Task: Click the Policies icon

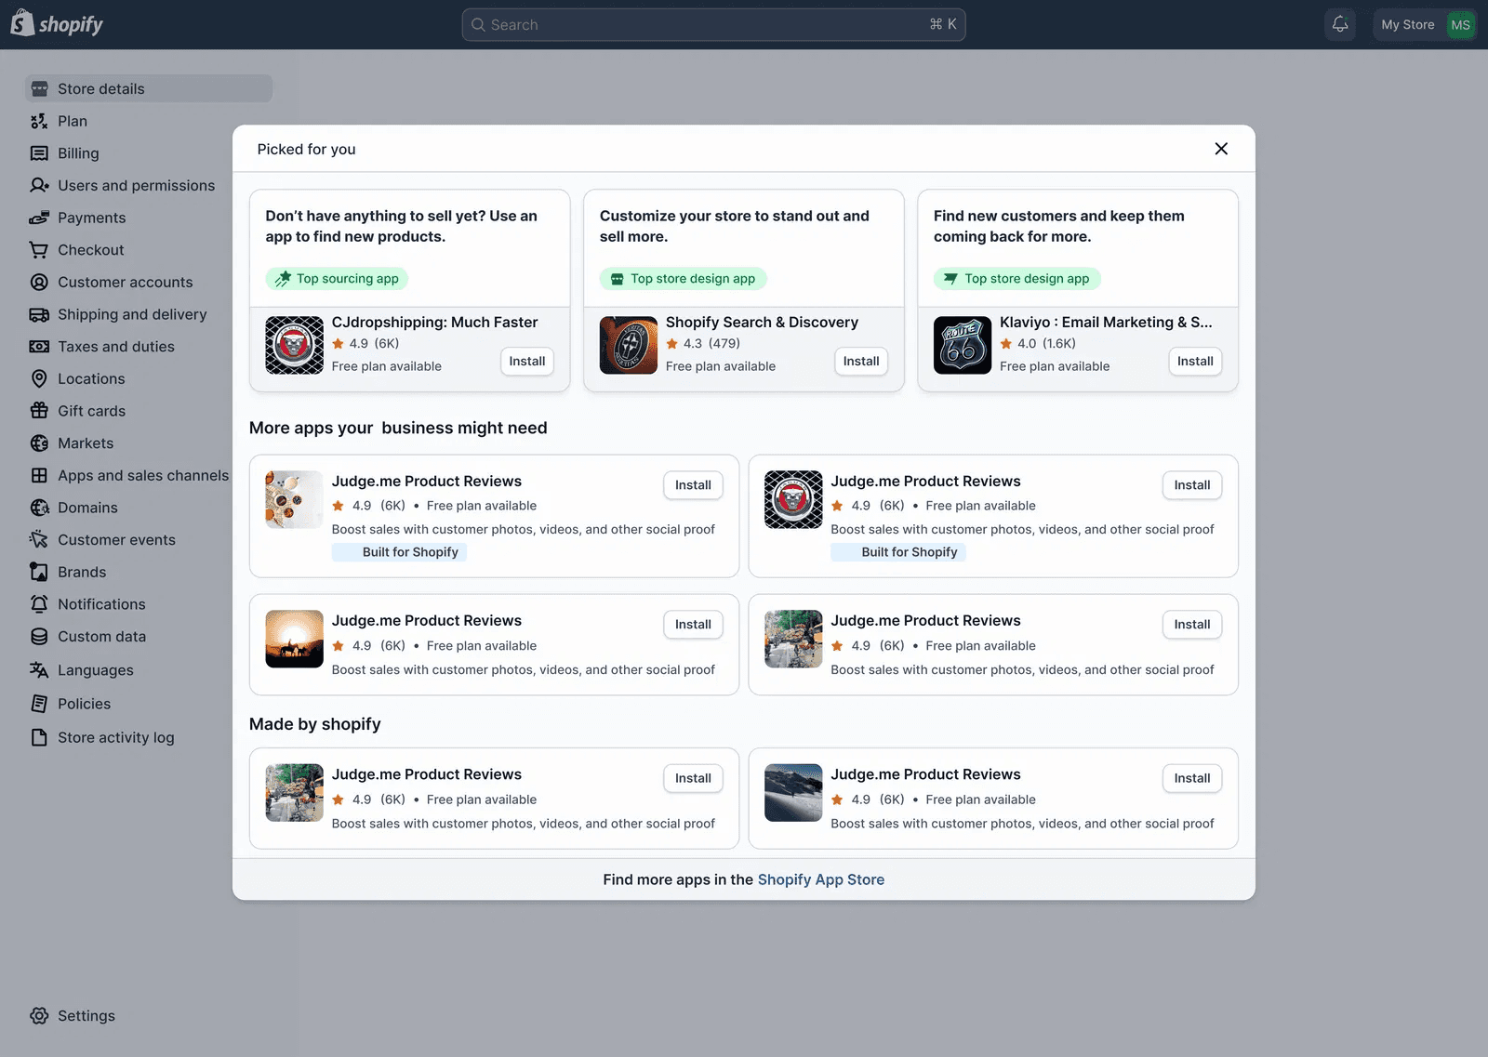Action: (39, 703)
